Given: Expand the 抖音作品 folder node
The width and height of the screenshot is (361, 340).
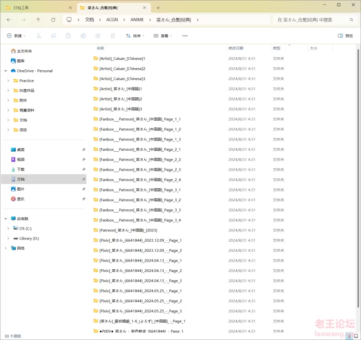Looking at the screenshot, I should [8, 91].
